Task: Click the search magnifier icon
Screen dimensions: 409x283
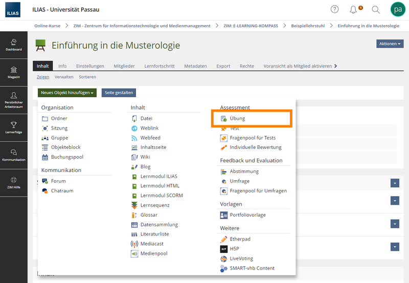Action: click(376, 9)
